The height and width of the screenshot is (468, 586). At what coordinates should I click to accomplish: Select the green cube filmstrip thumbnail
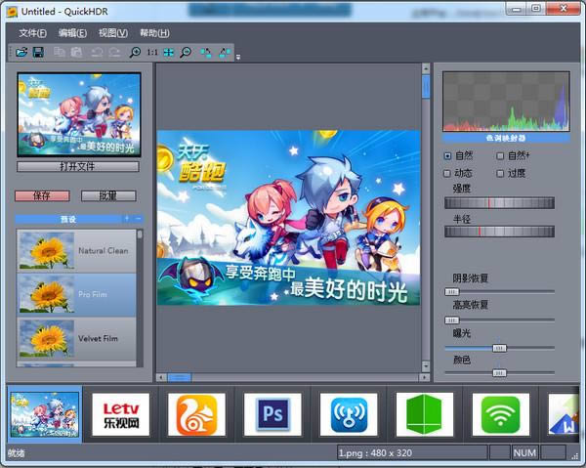coord(425,414)
